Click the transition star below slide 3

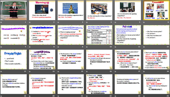click(x=58, y=22)
